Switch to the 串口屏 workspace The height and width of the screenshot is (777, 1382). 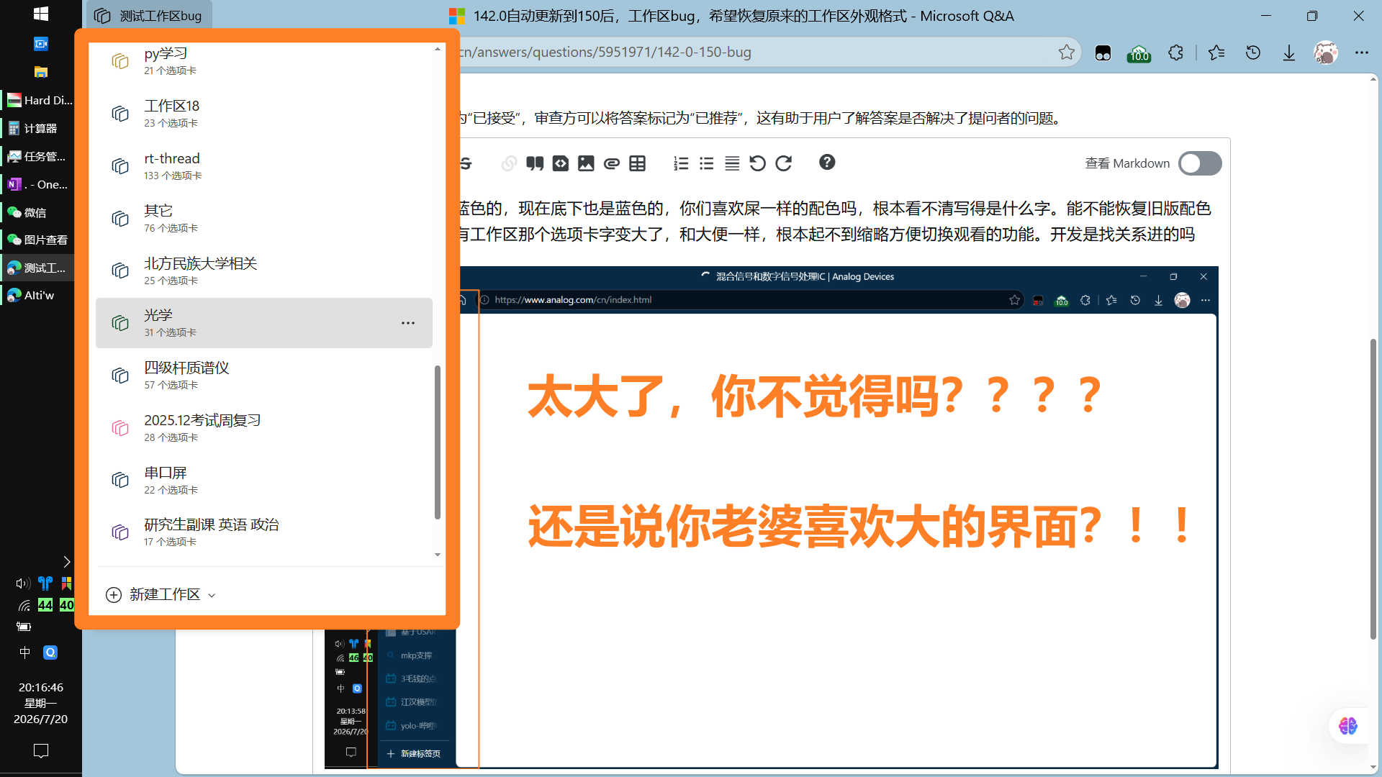264,481
